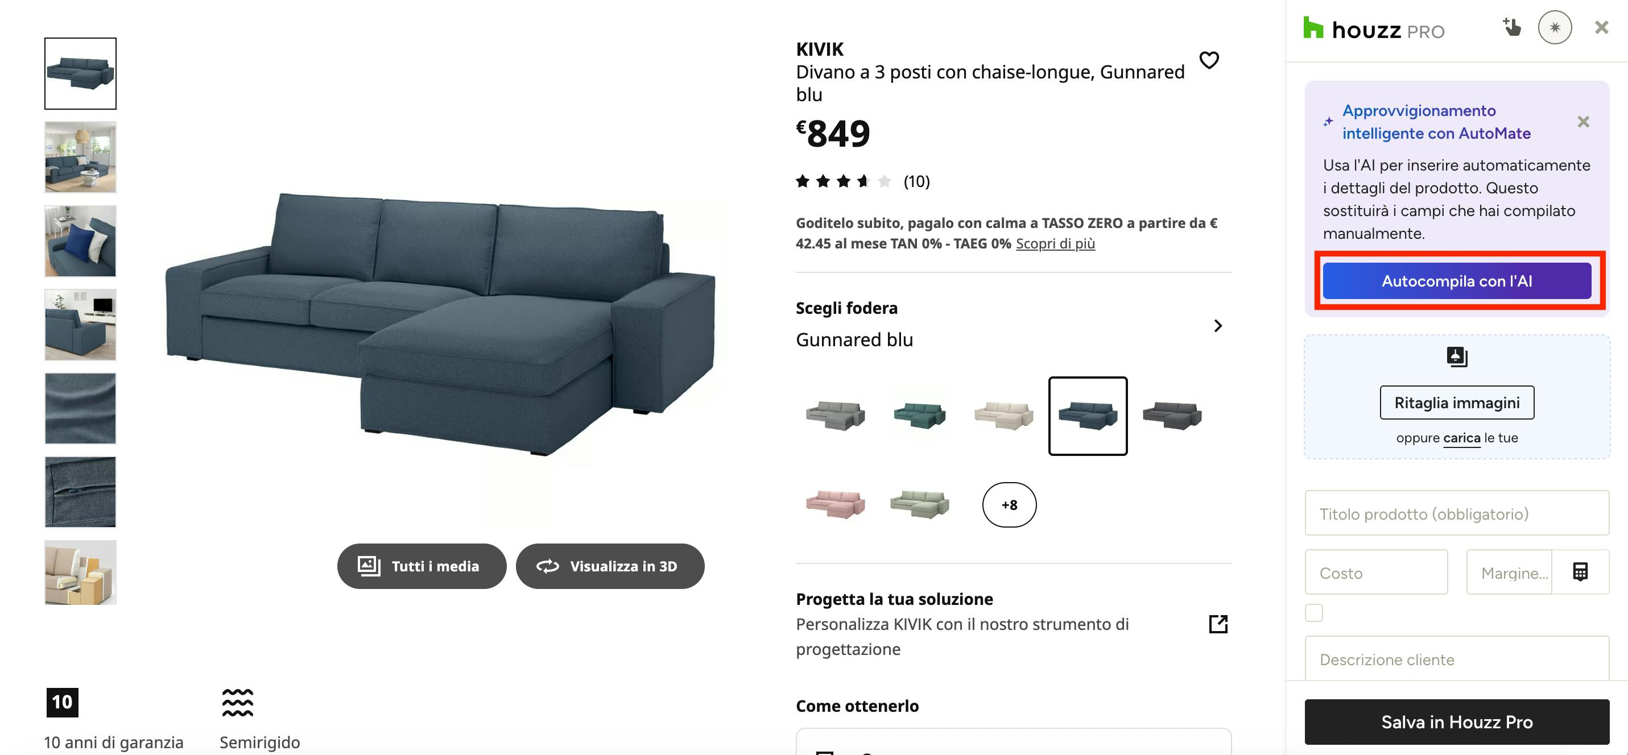Click the round AutoMate sparkle icon in the Houzz header
This screenshot has width=1628, height=755.
point(1555,27)
